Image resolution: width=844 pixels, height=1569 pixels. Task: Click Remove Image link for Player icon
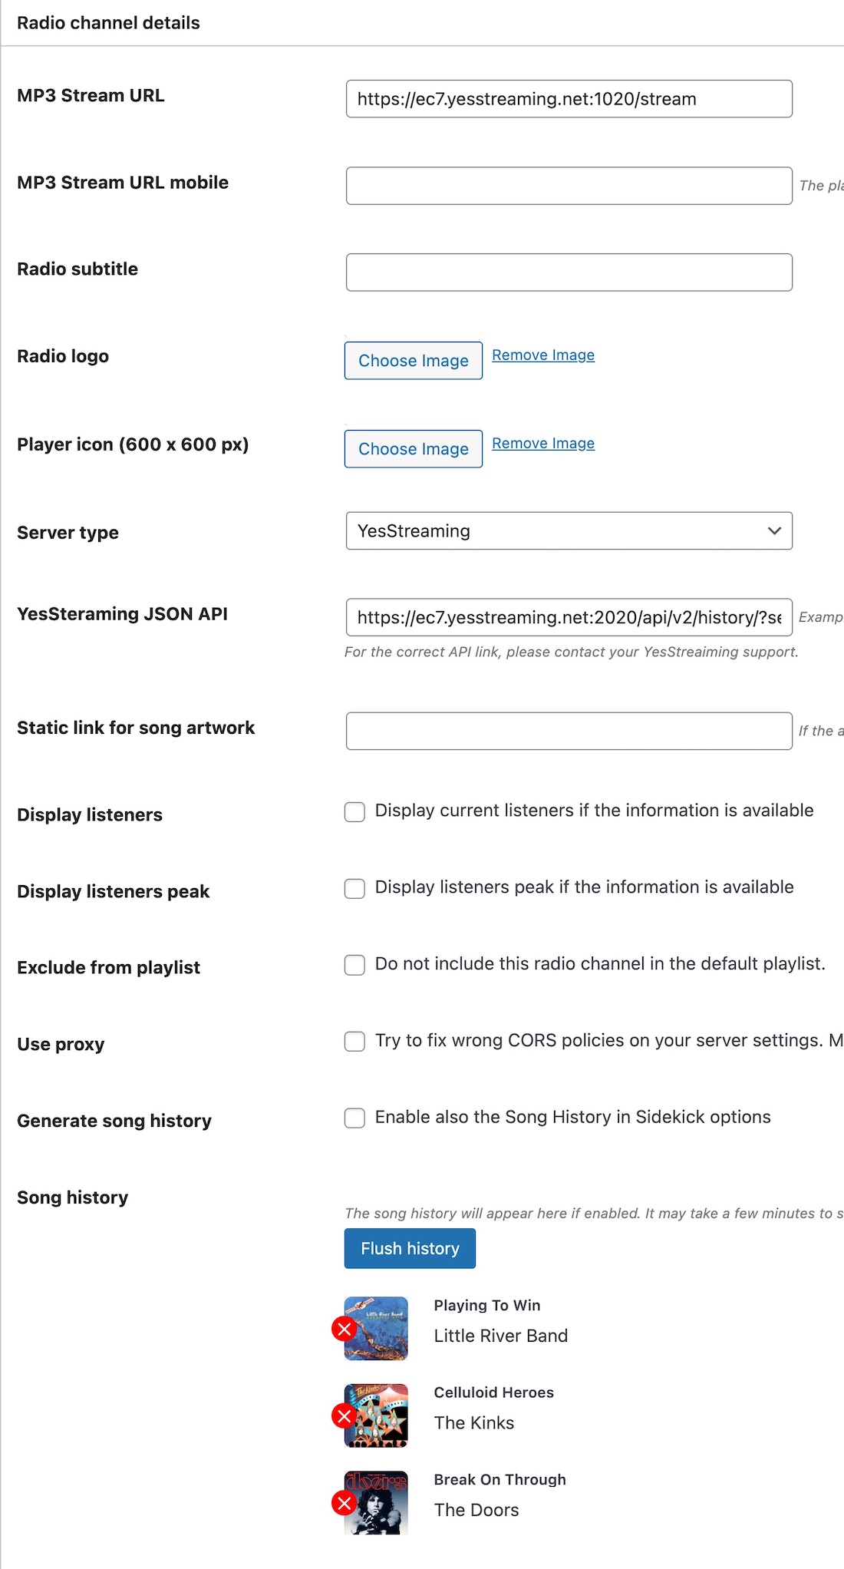(x=543, y=444)
